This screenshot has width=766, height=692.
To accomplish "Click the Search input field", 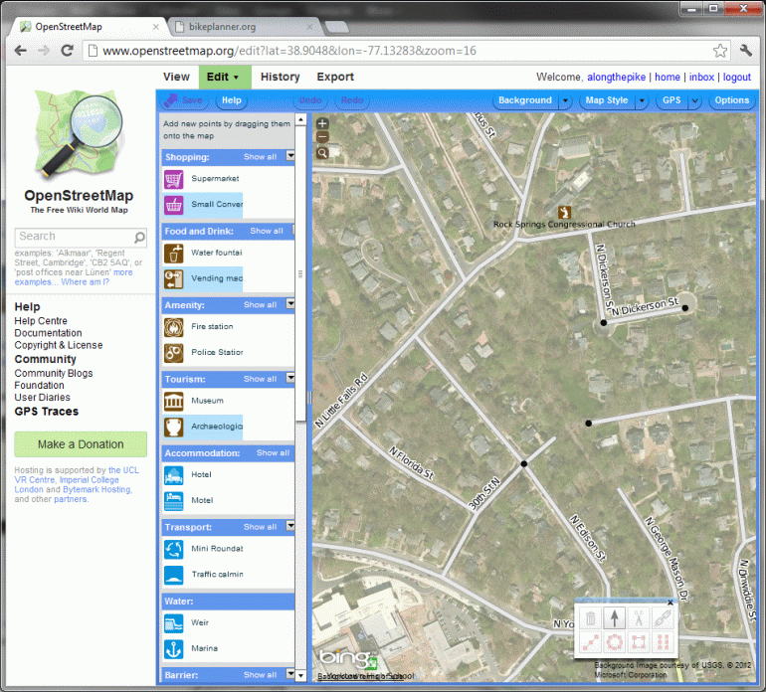I will coord(81,237).
